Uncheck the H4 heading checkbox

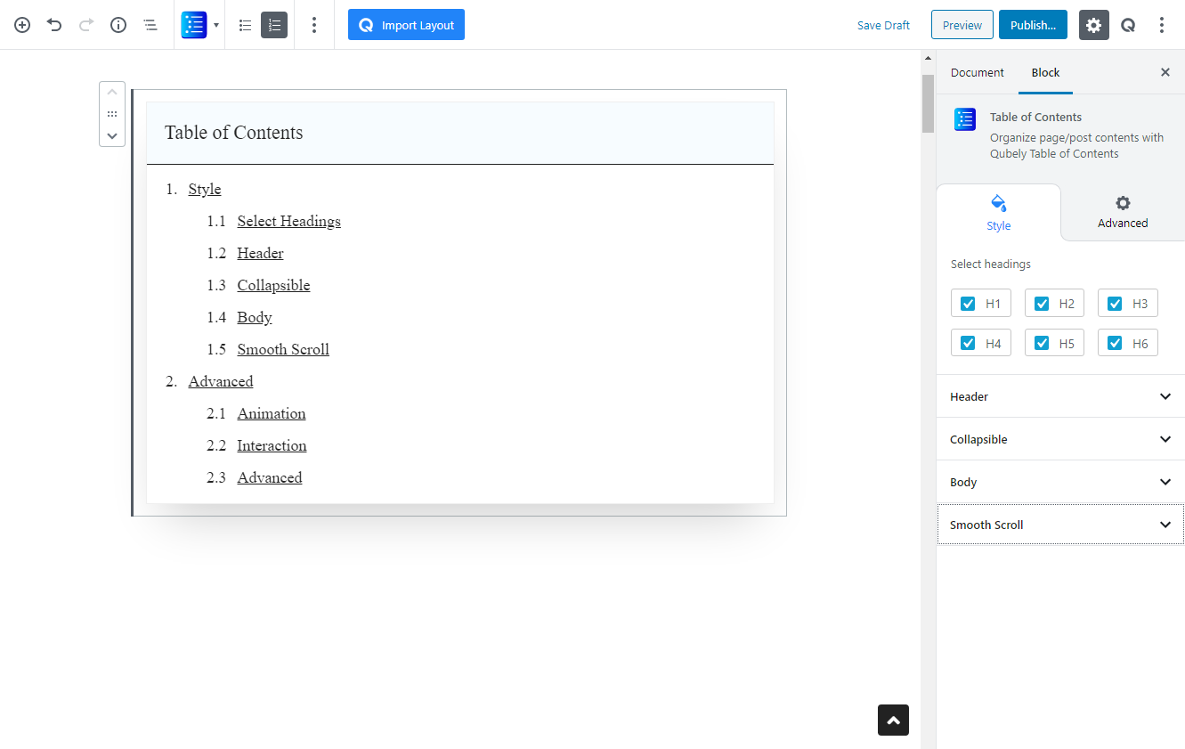tap(968, 343)
